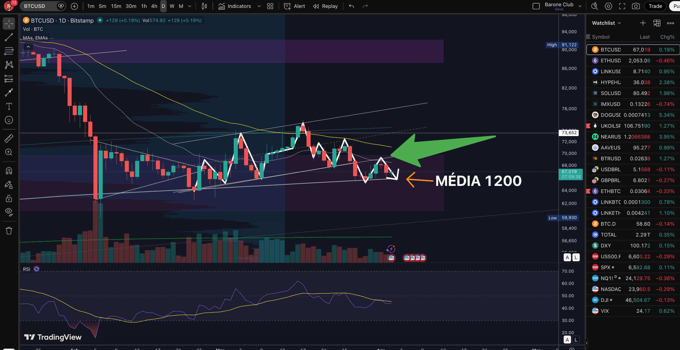Toggle auto scale with the A button
Screen dimensions: 680x350
click(x=567, y=257)
